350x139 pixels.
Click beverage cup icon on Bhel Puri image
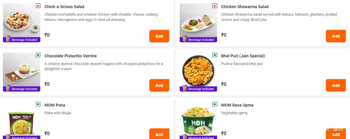pos(185,88)
